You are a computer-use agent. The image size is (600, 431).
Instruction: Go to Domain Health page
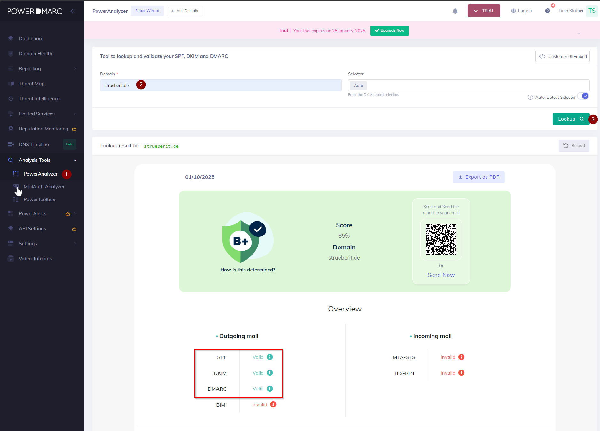[35, 54]
